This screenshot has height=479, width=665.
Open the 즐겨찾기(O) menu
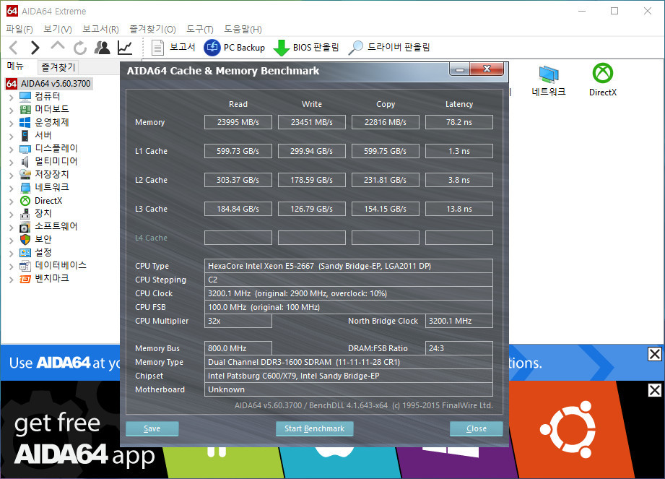click(x=152, y=30)
